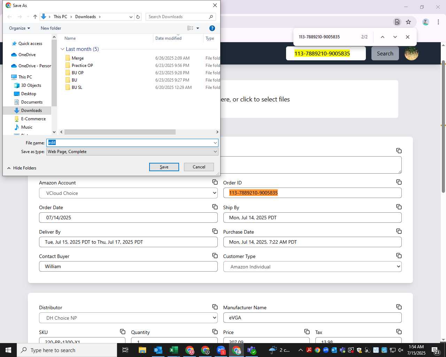
Task: Copy the Manufacturer Name field value
Action: tap(399, 307)
